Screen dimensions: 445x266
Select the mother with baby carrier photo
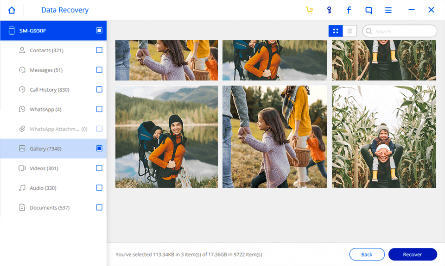coord(166,136)
